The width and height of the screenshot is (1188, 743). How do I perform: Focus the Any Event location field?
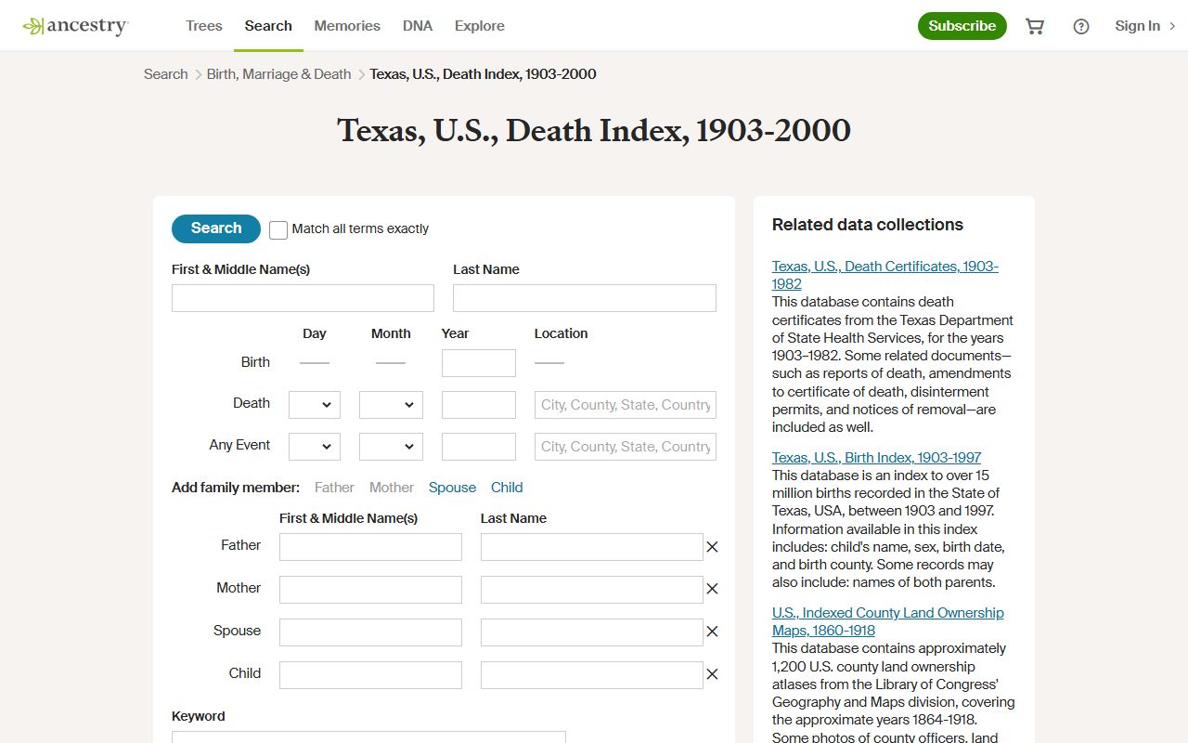[626, 447]
